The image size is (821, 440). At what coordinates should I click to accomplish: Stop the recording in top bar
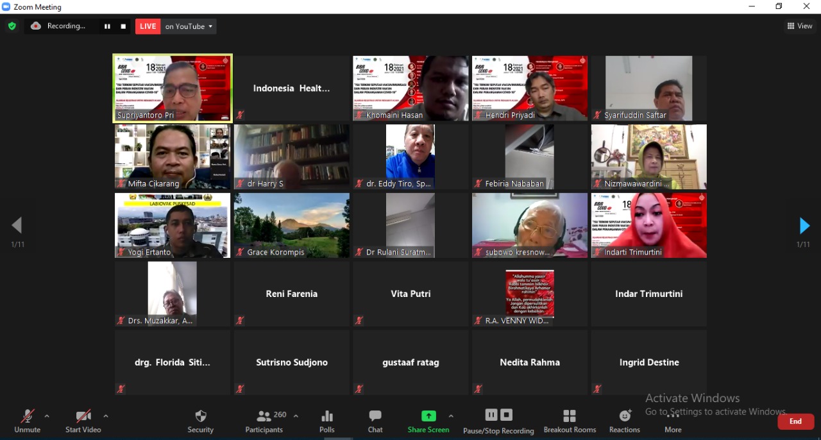123,26
